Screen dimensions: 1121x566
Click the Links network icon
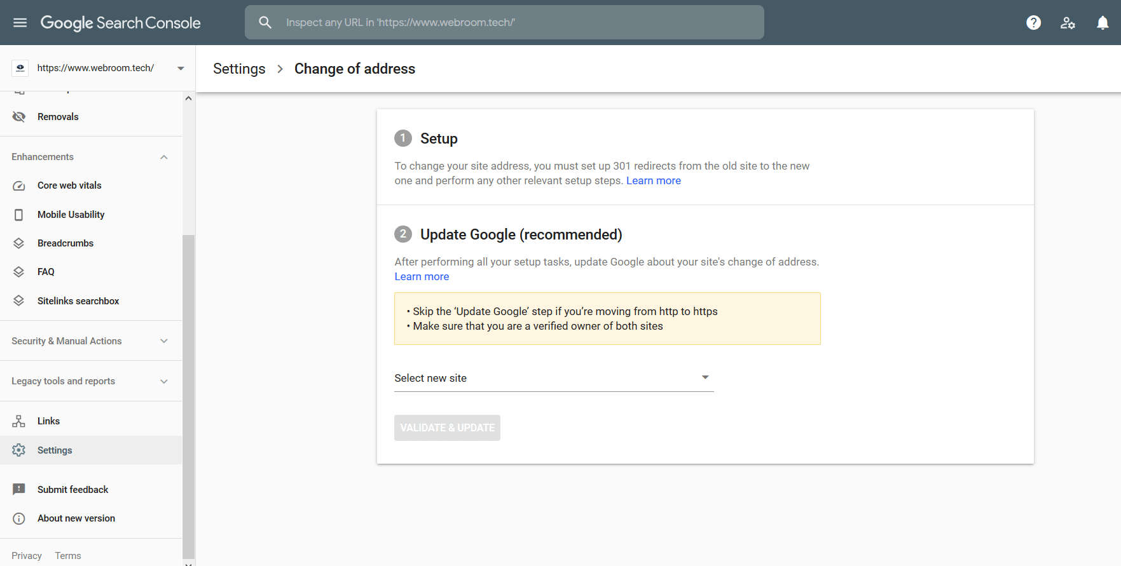(x=19, y=421)
